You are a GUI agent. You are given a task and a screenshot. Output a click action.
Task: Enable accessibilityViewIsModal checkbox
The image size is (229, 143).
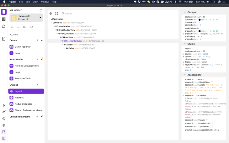[x=214, y=123]
